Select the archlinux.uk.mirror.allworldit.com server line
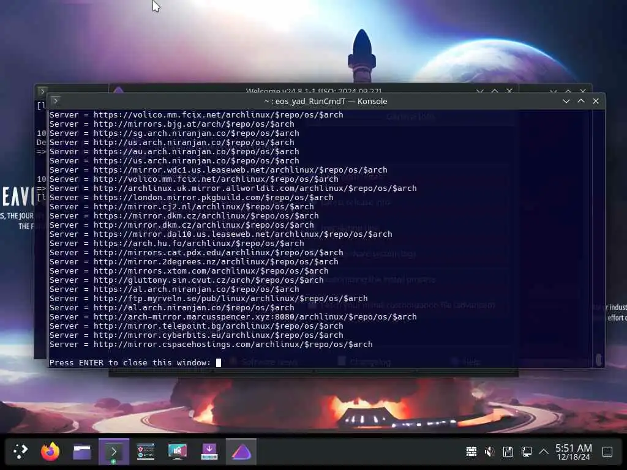Viewport: 627px width, 470px height. (233, 188)
